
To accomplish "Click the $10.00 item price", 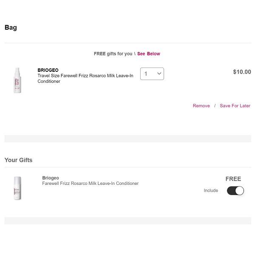I will click(x=242, y=72).
